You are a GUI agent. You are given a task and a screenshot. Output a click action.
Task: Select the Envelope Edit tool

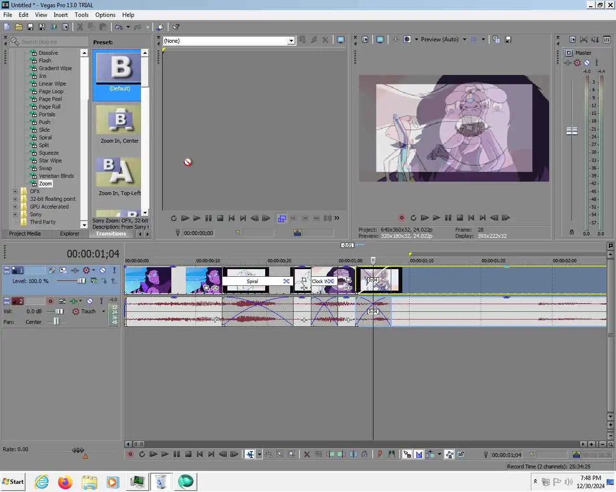pyautogui.click(x=268, y=454)
